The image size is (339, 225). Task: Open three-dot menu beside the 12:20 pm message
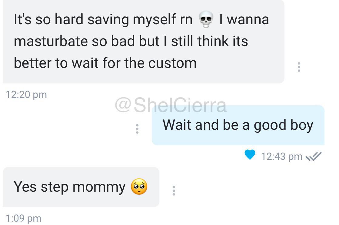(x=299, y=67)
